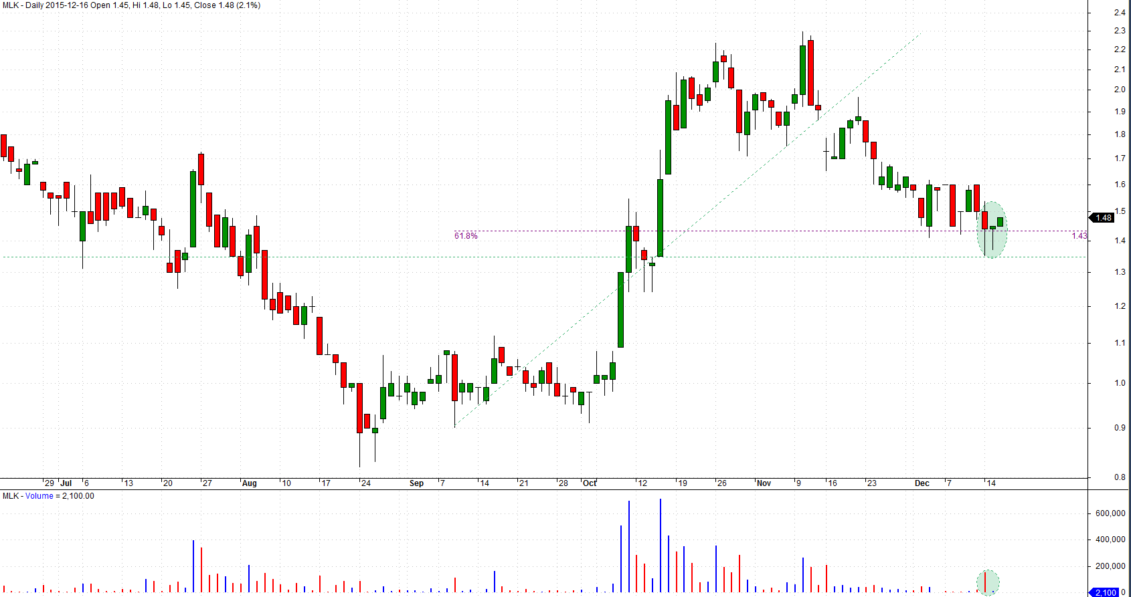Click the 400,000 volume axis label

click(1110, 540)
